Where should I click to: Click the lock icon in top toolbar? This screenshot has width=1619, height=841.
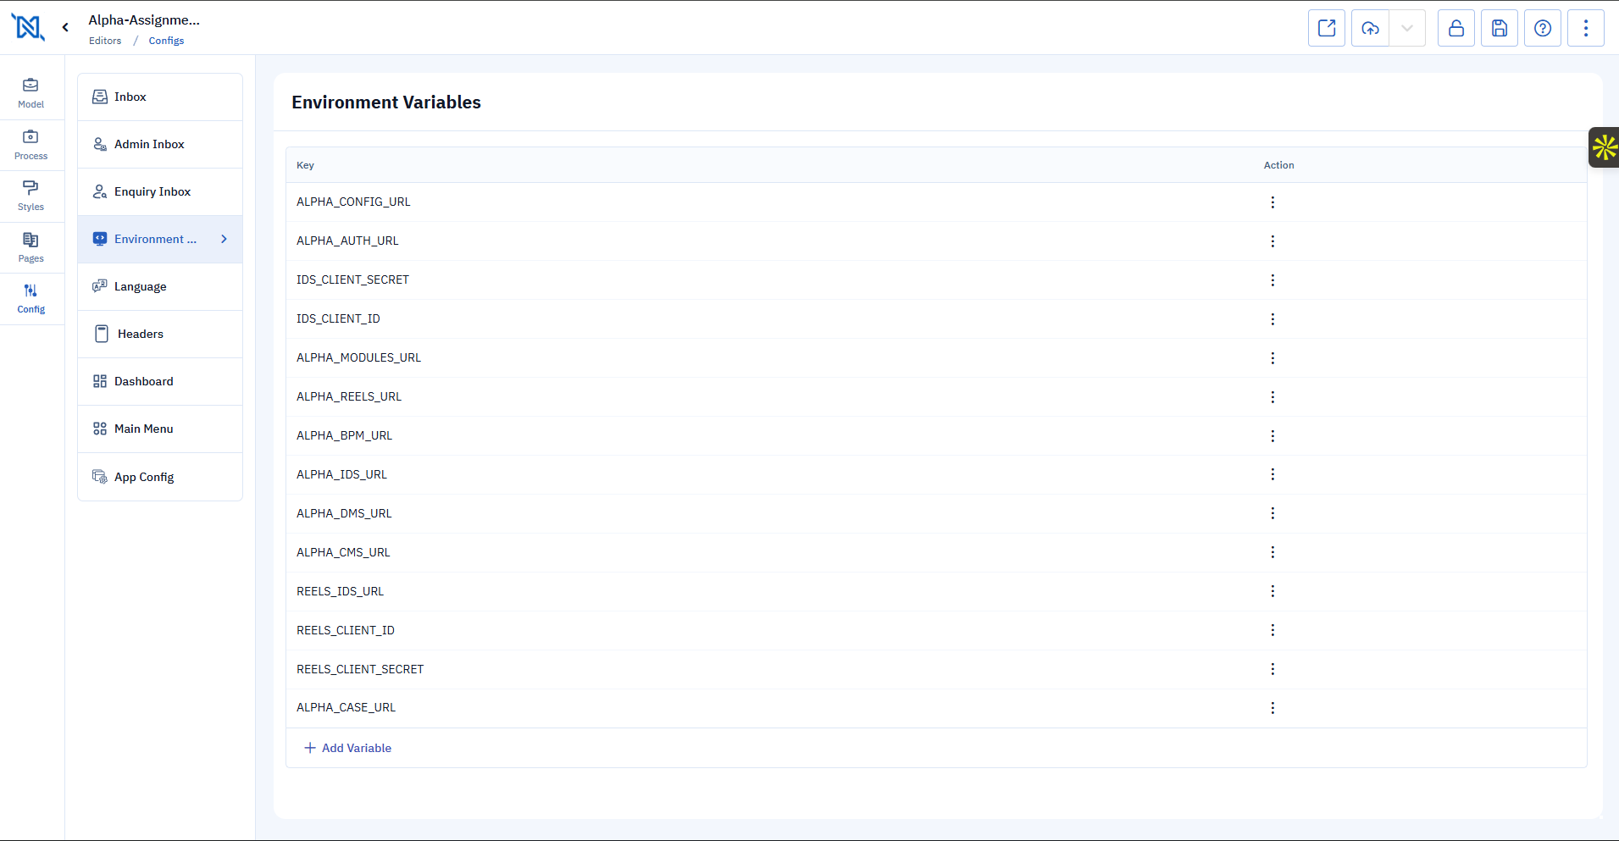click(x=1455, y=28)
